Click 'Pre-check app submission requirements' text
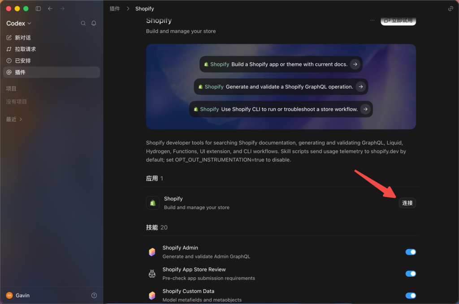 pyautogui.click(x=209, y=278)
